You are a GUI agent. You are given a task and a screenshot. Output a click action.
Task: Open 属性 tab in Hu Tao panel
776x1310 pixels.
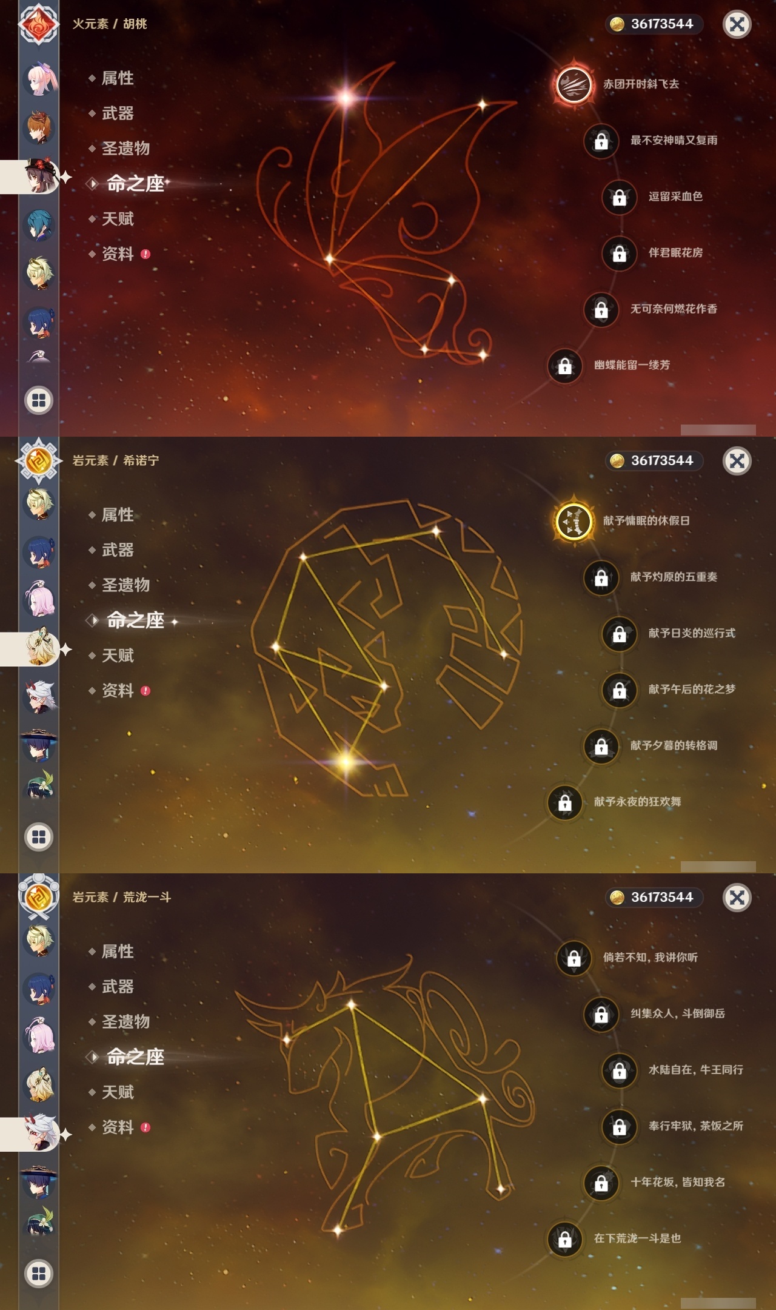pyautogui.click(x=118, y=78)
